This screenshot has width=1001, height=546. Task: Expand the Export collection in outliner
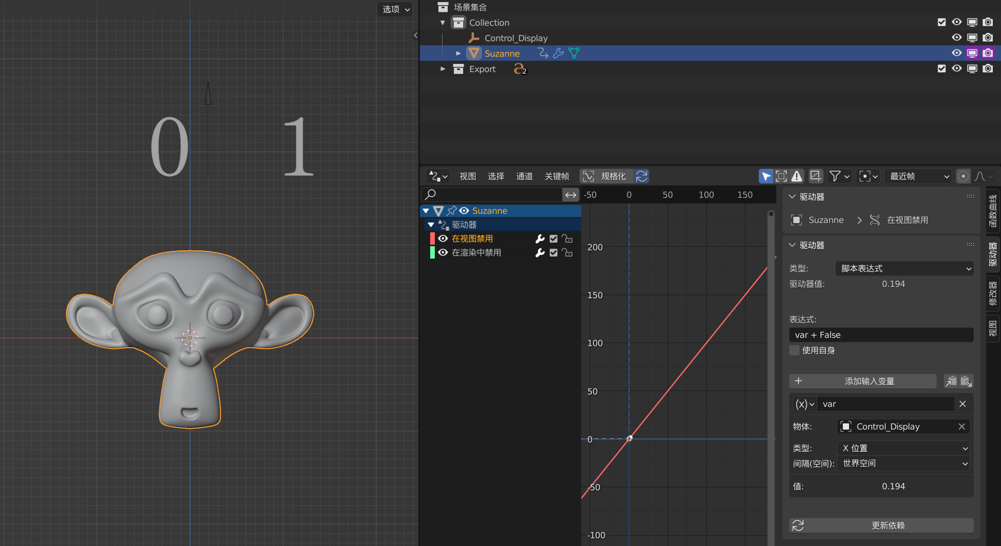click(x=443, y=69)
